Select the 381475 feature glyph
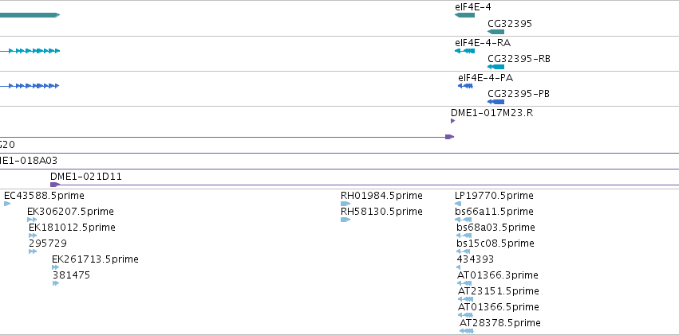Viewport: 679px width, 335px height. click(56, 283)
